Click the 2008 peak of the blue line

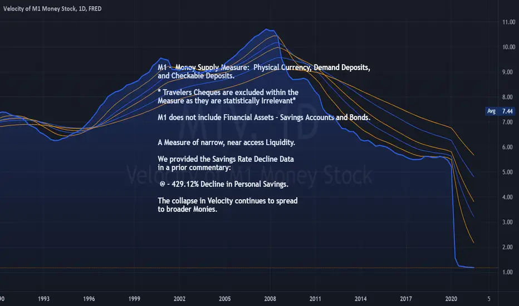pos(267,29)
